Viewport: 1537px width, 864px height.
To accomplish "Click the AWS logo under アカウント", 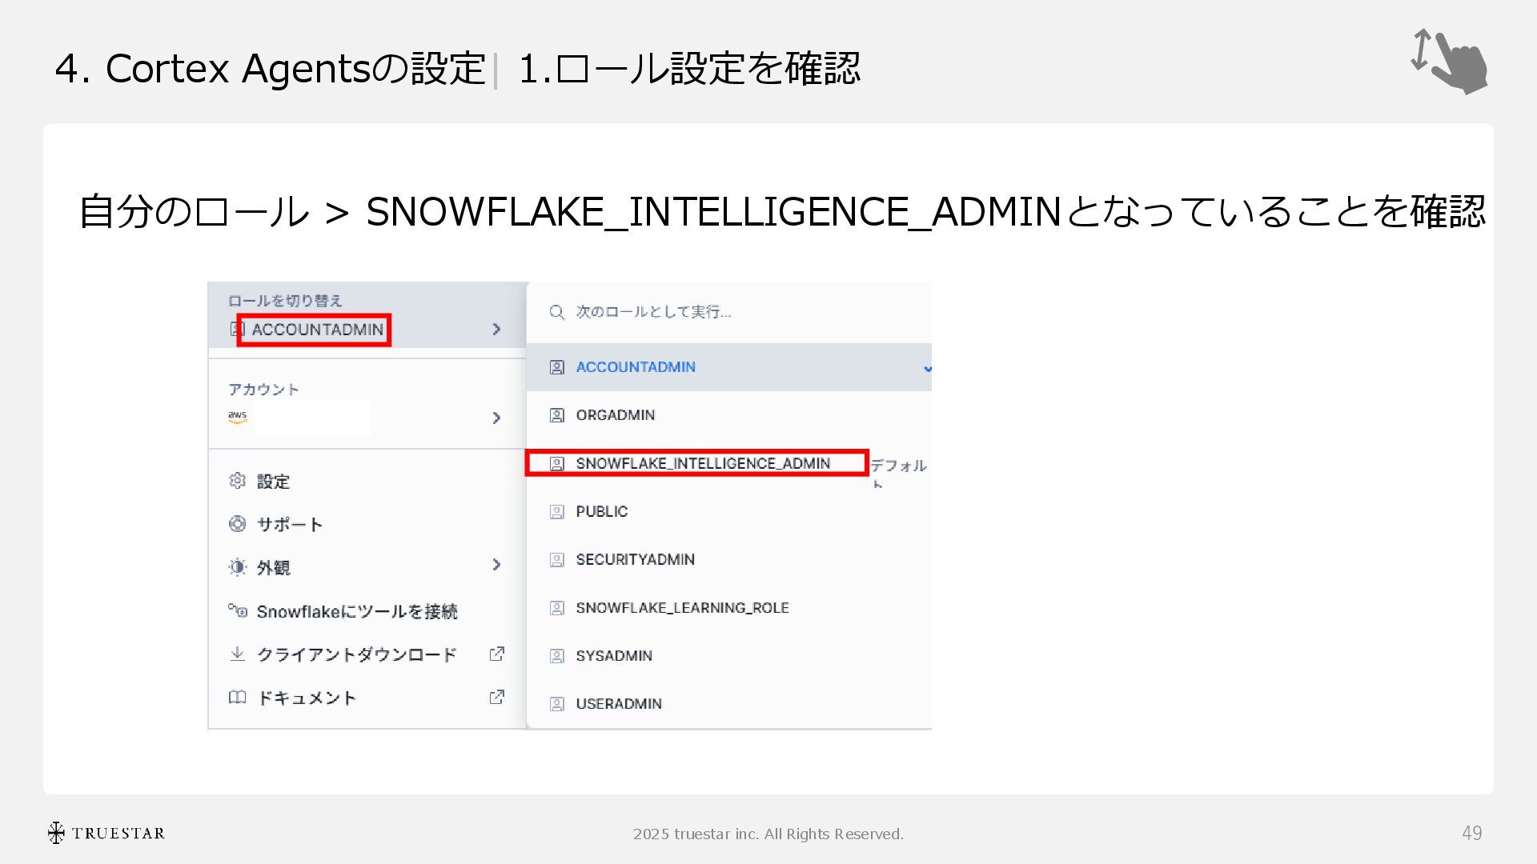I will click(237, 417).
